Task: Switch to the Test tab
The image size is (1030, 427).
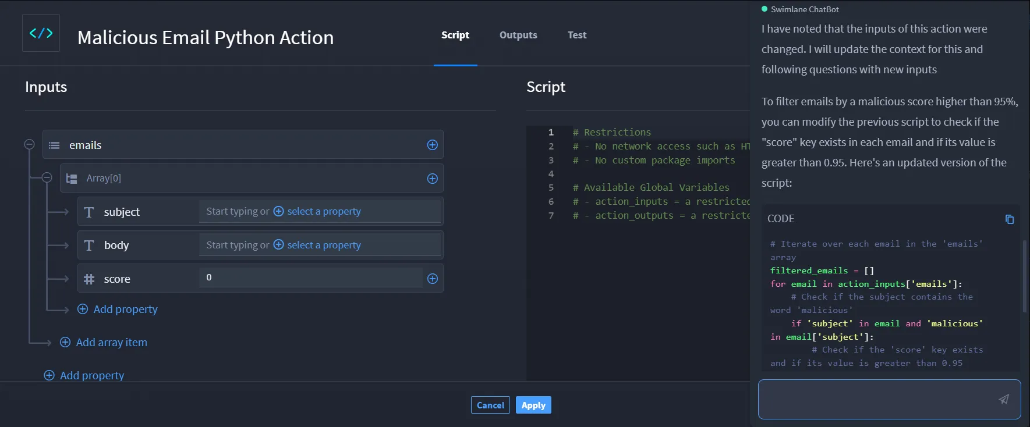Action: pos(577,35)
